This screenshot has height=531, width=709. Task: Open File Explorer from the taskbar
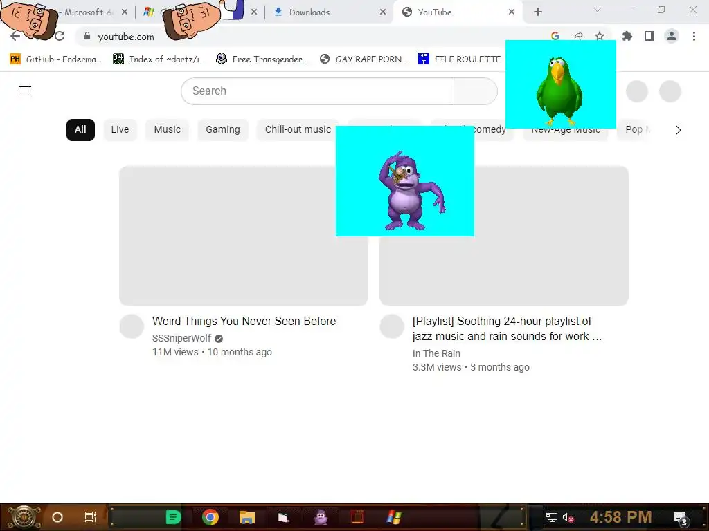click(247, 517)
